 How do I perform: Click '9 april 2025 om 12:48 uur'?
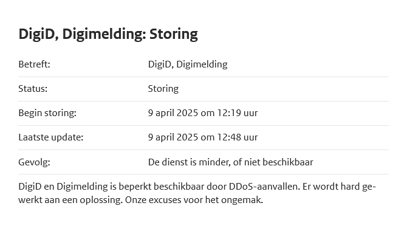coord(203,137)
